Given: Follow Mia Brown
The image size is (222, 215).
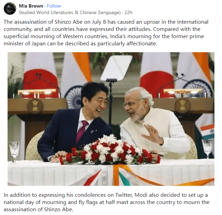Looking at the screenshot, I should pos(54,6).
